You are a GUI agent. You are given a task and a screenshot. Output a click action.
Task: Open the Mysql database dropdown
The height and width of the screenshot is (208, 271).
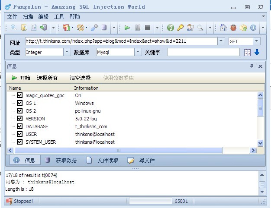(138, 52)
